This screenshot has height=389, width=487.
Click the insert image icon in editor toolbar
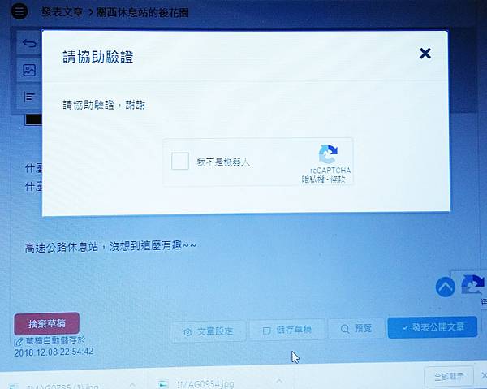coord(29,70)
